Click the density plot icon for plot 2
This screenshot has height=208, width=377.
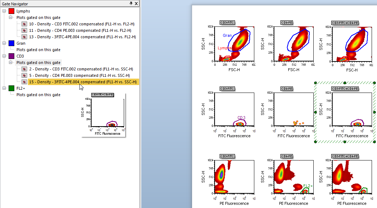24,69
